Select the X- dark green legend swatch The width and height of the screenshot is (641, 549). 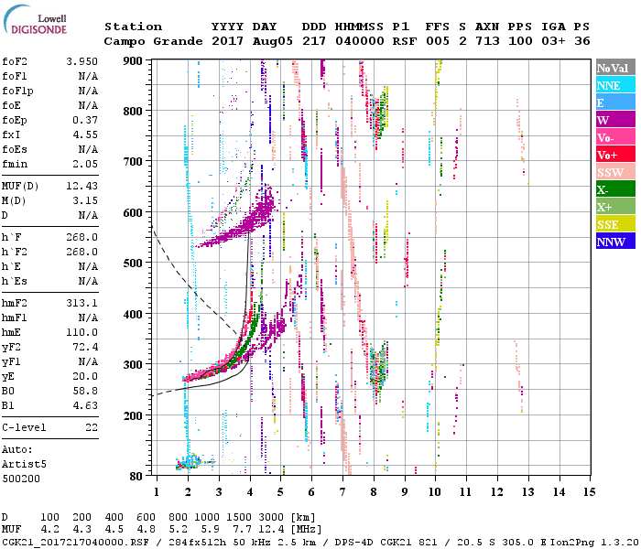pos(615,189)
